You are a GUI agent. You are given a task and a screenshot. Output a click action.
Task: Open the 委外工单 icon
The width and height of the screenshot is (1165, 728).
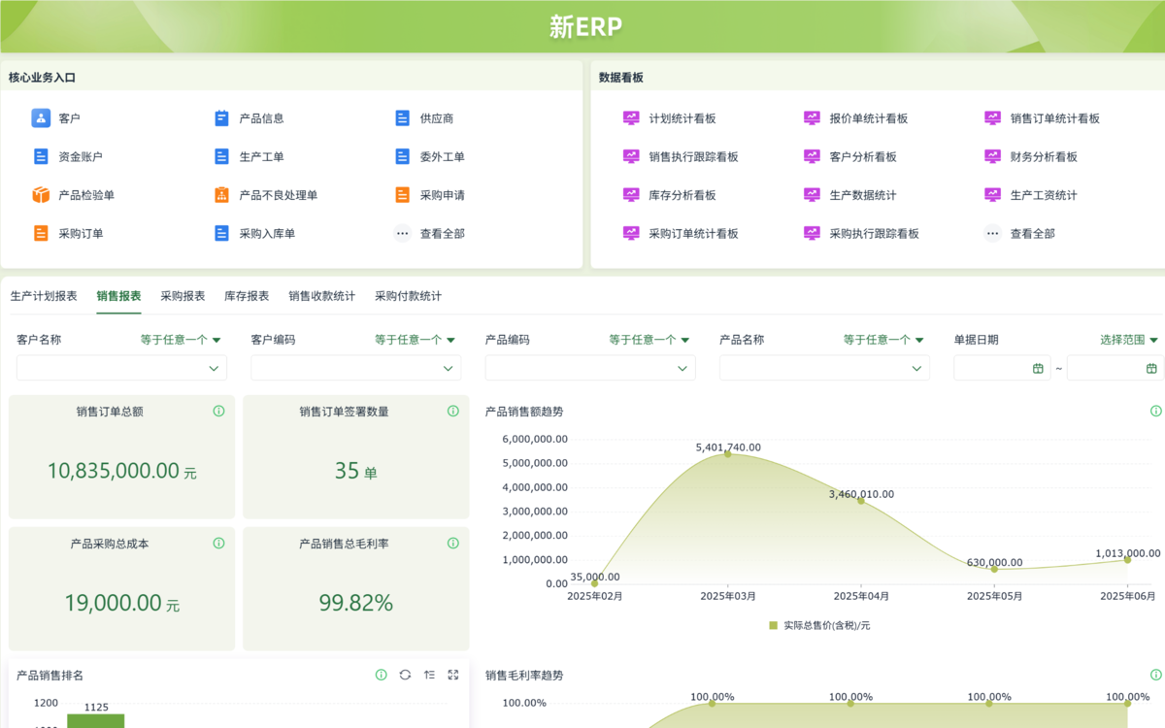[403, 156]
